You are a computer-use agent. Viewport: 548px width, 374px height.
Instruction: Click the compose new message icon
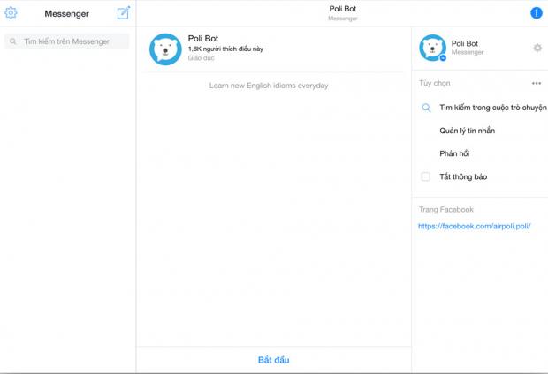point(124,13)
